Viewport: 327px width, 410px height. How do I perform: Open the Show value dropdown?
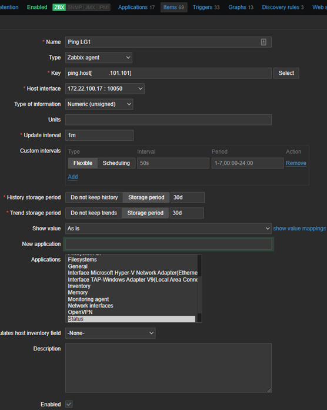(168, 229)
